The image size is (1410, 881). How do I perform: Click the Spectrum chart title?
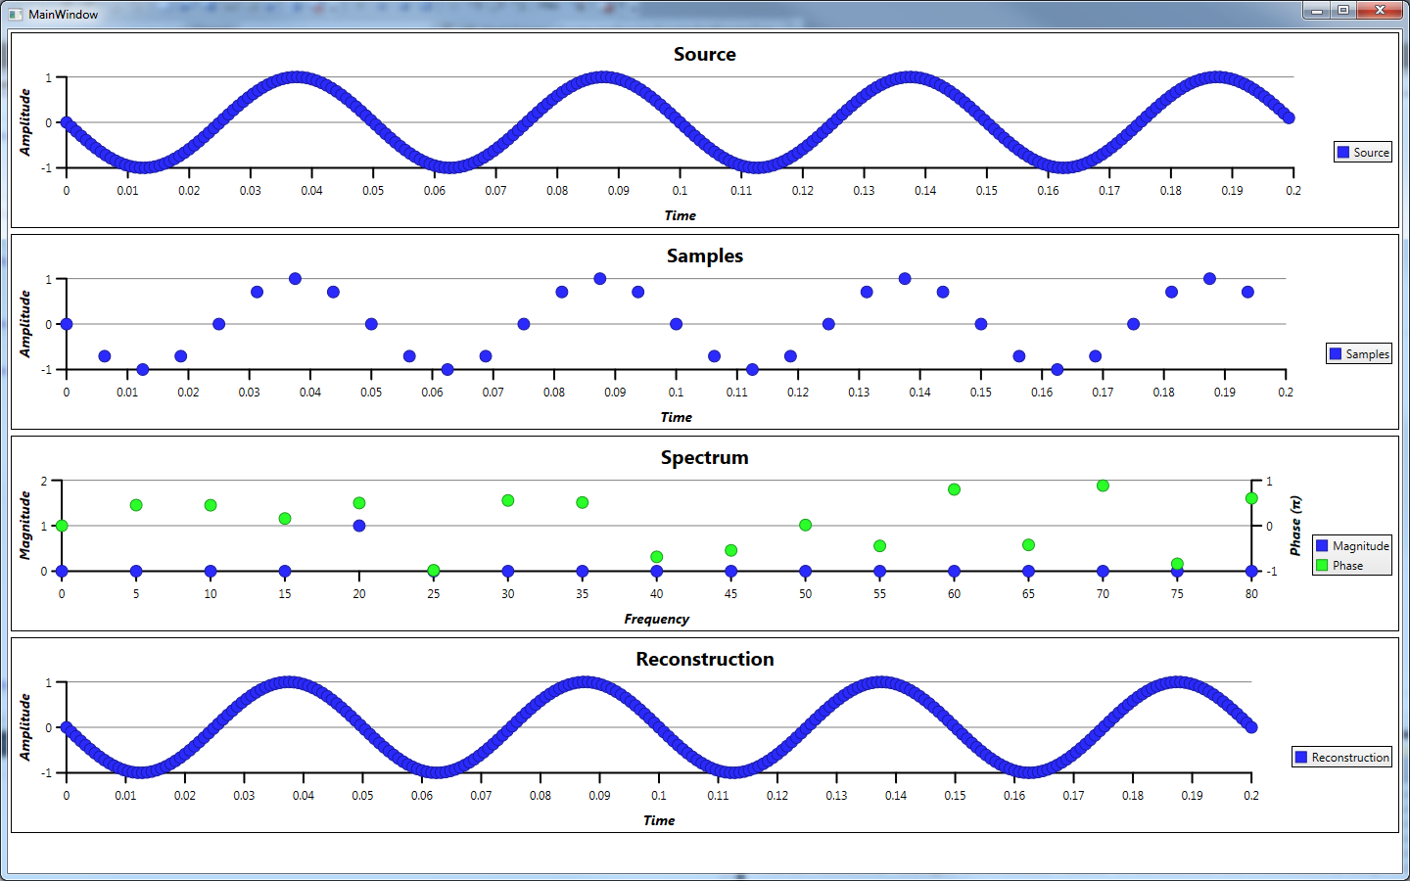point(704,458)
